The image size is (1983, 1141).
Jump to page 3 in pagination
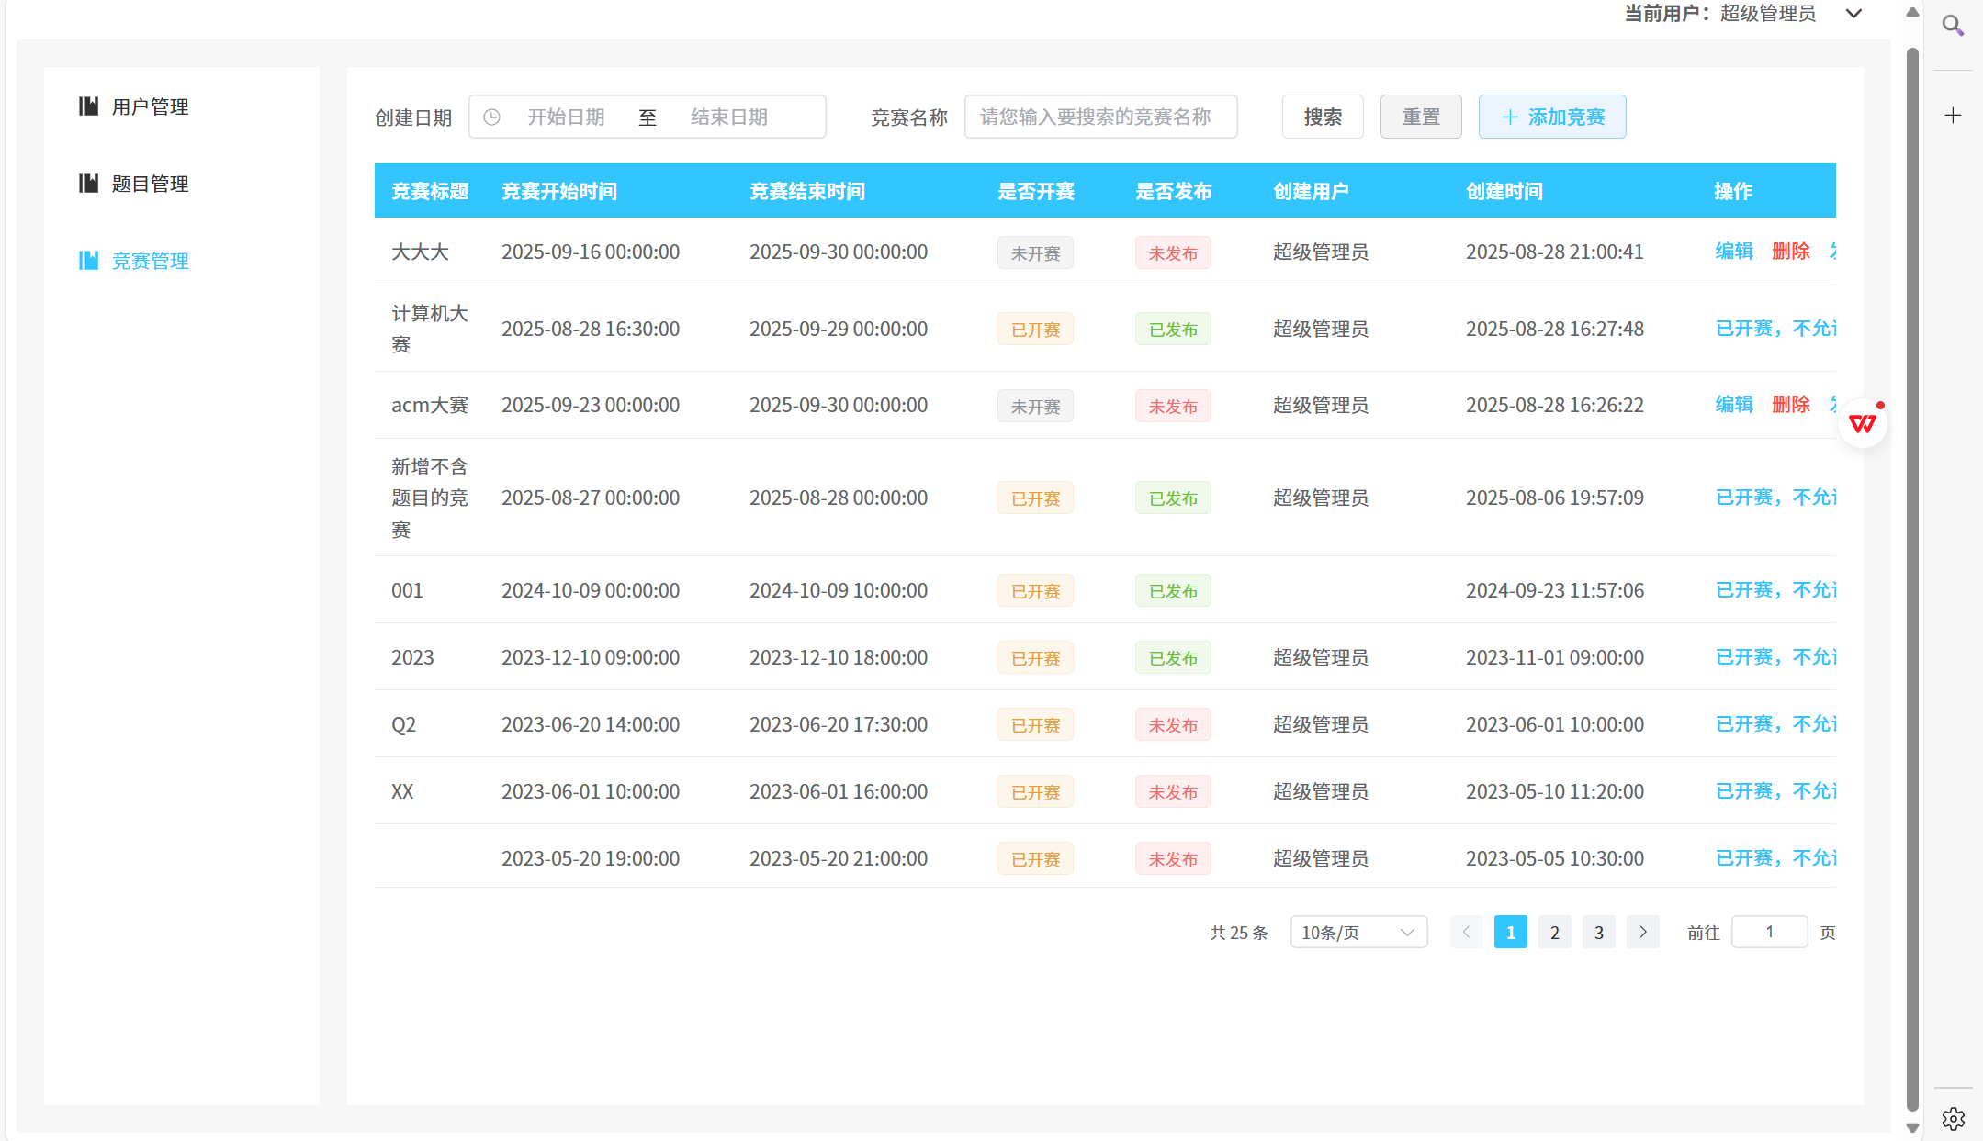tap(1598, 932)
